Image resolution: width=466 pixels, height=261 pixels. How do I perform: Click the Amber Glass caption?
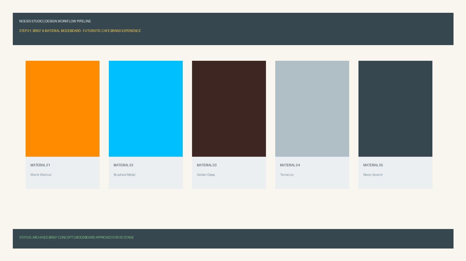click(x=206, y=175)
